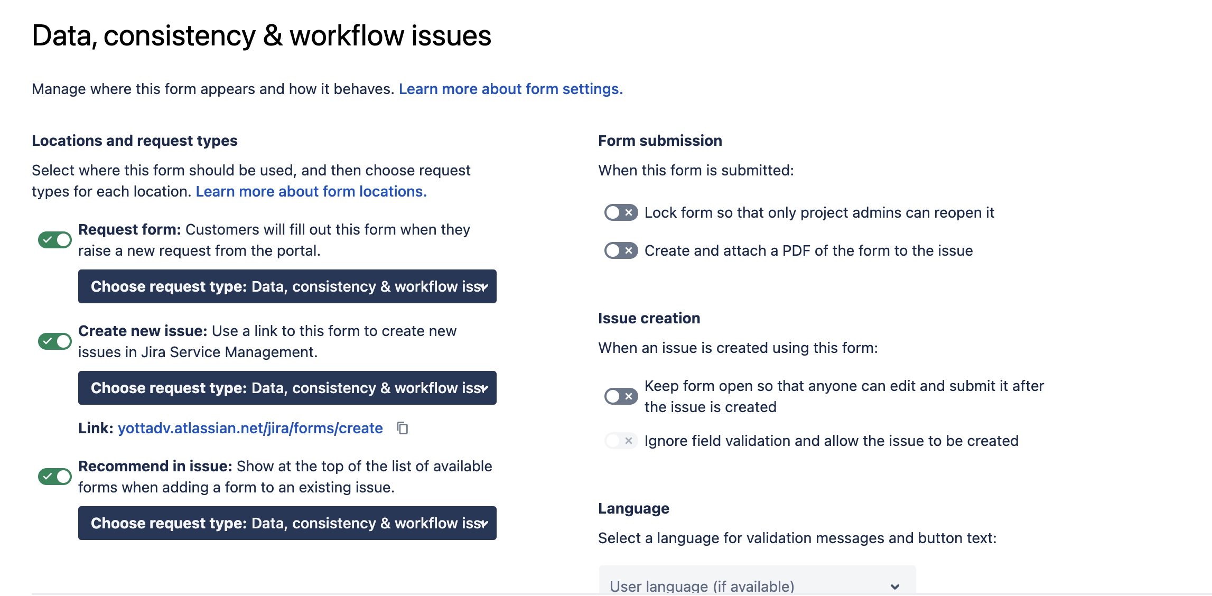Click the X icon in the Lock form toggle
The image size is (1212, 596).
tap(629, 213)
